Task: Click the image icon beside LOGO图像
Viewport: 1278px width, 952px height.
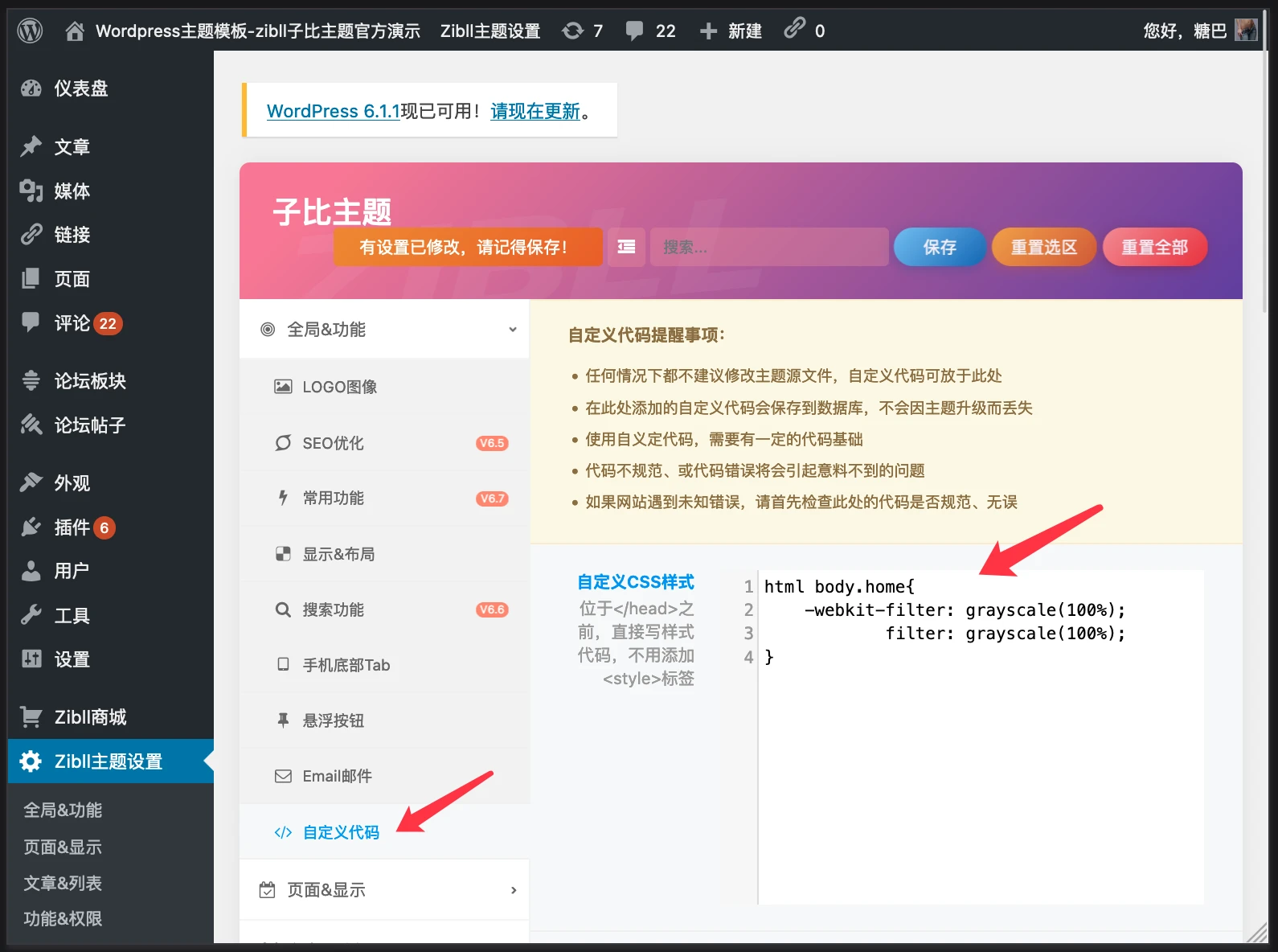Action: [x=283, y=387]
